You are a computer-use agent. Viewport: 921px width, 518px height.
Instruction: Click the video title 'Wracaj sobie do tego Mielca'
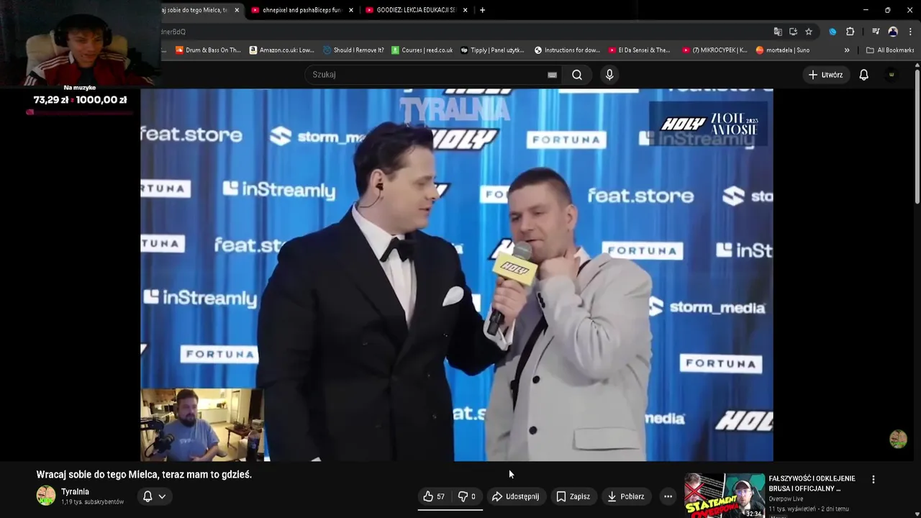pyautogui.click(x=144, y=475)
